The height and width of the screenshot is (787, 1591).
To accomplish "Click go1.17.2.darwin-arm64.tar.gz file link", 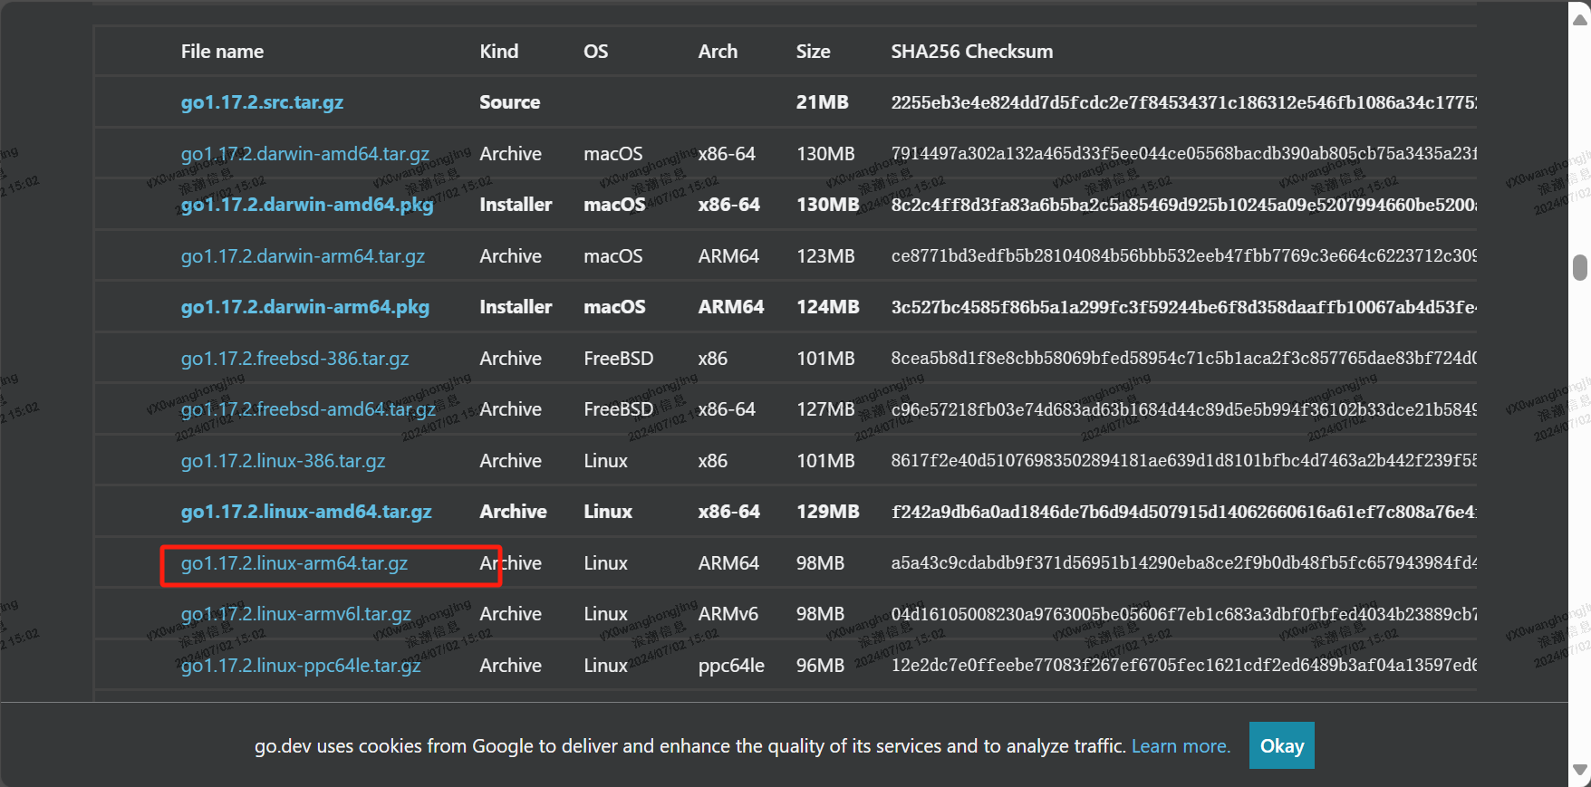I will 303,256.
